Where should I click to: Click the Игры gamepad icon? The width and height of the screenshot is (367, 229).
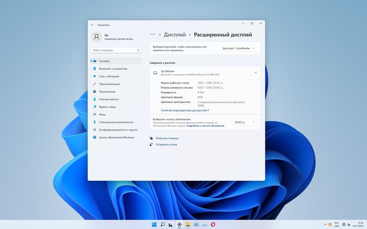click(95, 114)
